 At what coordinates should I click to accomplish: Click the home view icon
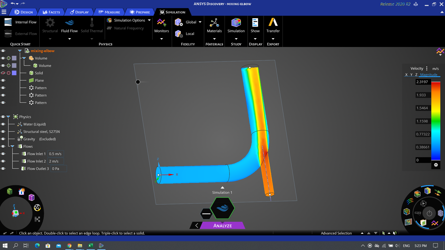coord(22,191)
